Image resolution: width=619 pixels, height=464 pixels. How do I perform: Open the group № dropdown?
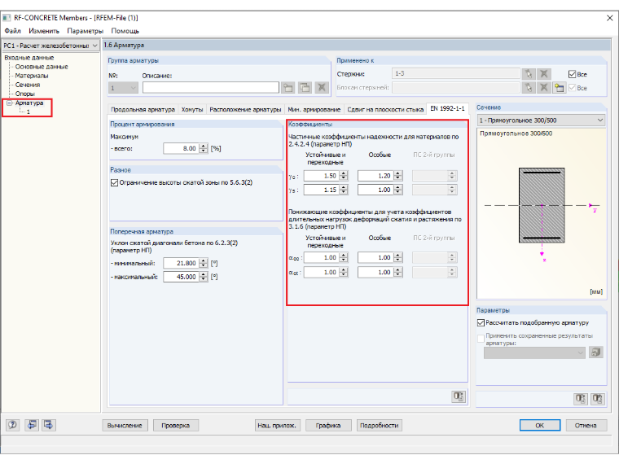[x=123, y=88]
